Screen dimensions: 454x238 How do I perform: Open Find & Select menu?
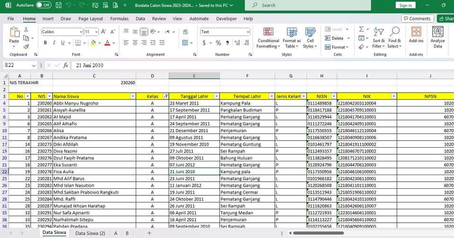pos(394,38)
